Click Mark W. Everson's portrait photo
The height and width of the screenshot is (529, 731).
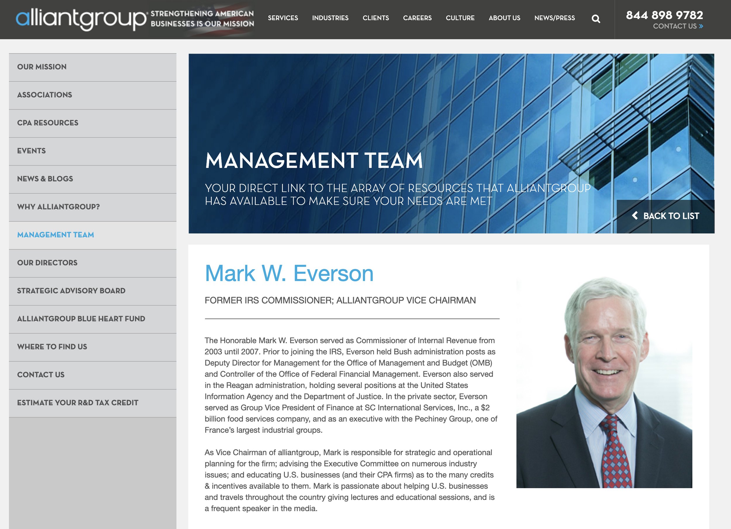604,382
